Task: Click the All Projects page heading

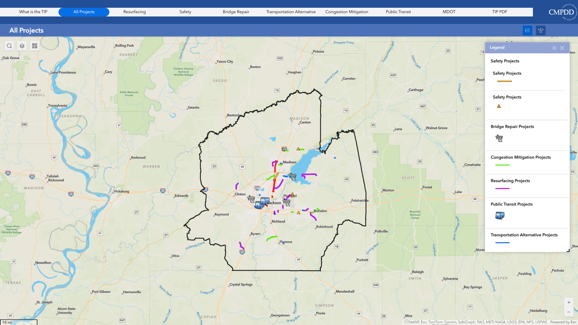Action: (26, 30)
